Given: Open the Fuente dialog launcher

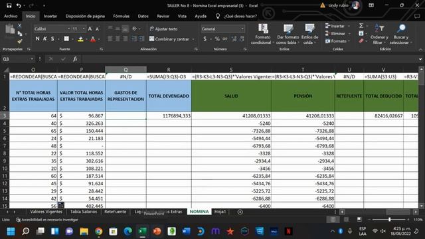Looking at the screenshot, I should [x=101, y=49].
